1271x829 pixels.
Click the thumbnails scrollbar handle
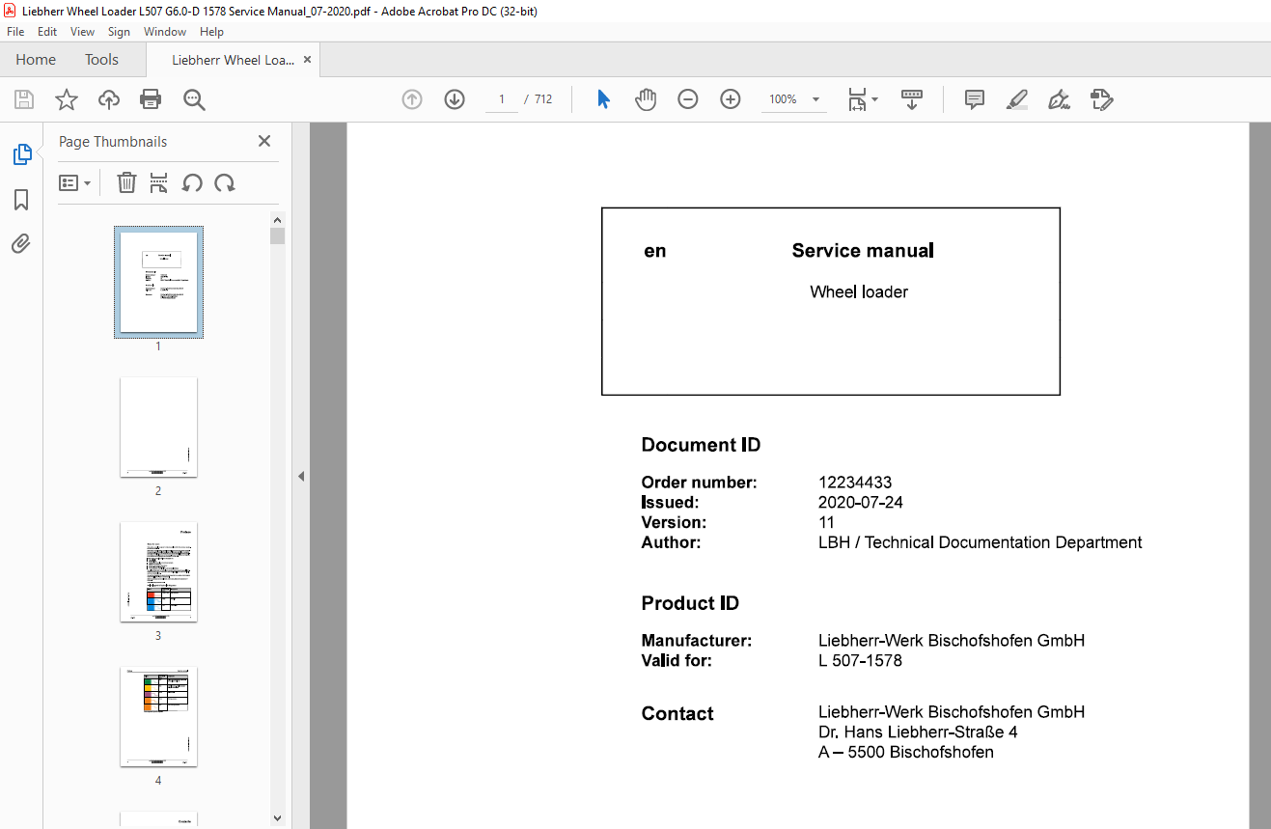(x=278, y=236)
